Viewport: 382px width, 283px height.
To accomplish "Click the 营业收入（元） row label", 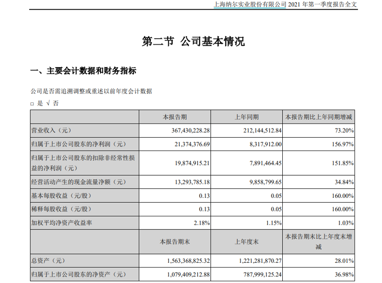I will click(51, 130).
